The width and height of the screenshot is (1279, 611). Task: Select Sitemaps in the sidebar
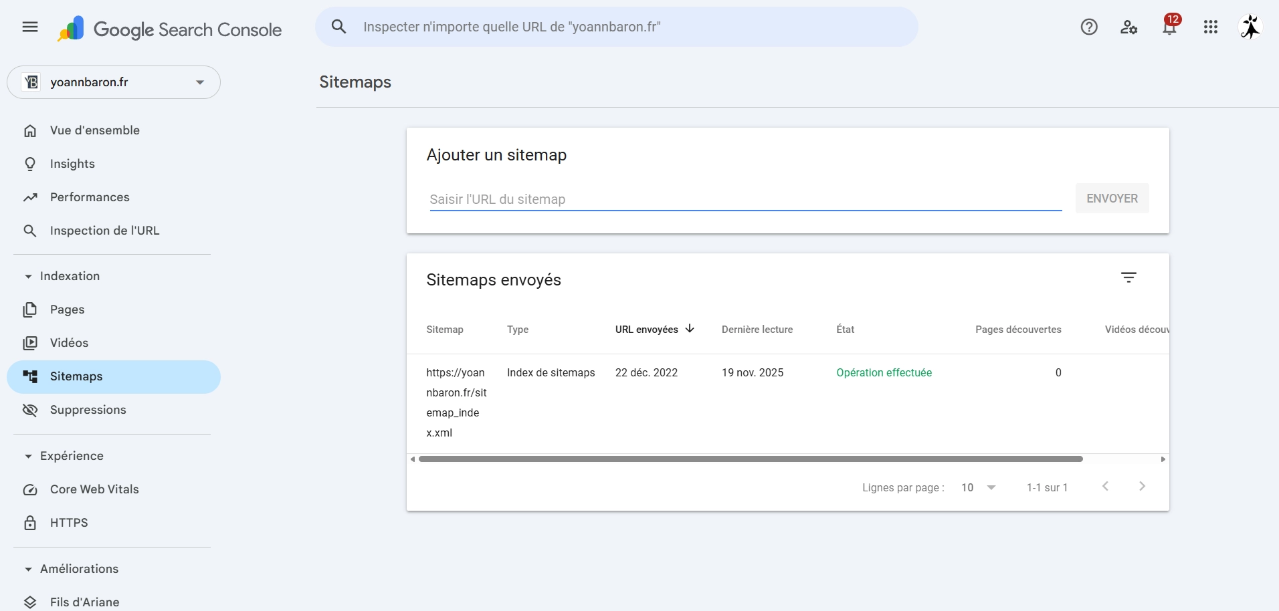click(114, 376)
